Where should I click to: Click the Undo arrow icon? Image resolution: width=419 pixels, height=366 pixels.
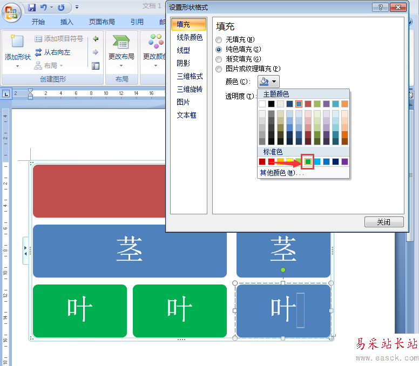[44, 8]
